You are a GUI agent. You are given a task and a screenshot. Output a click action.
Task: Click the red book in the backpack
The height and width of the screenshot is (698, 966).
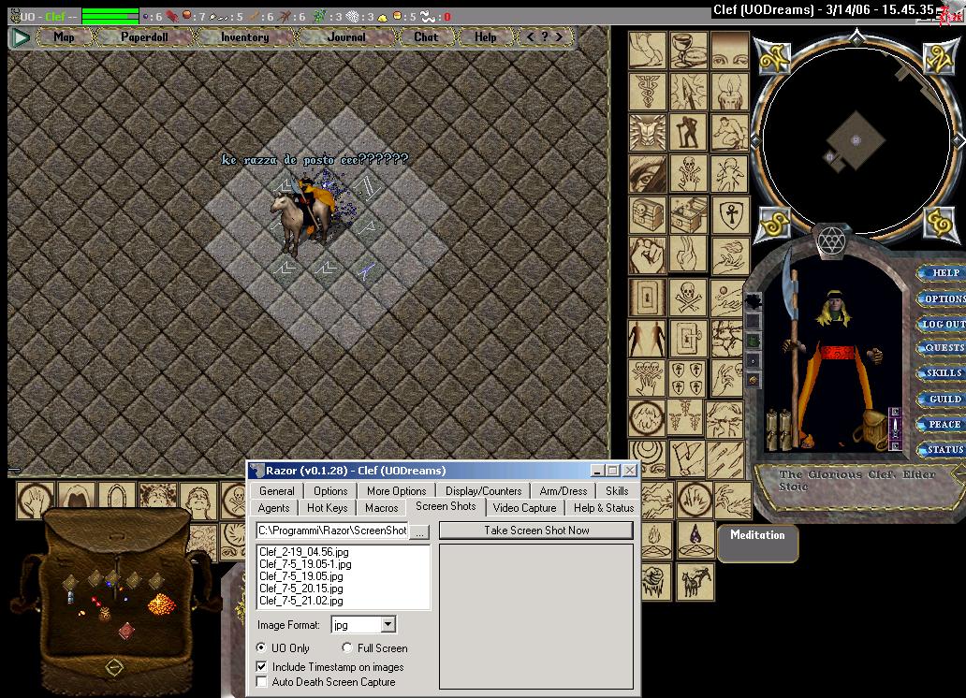126,631
